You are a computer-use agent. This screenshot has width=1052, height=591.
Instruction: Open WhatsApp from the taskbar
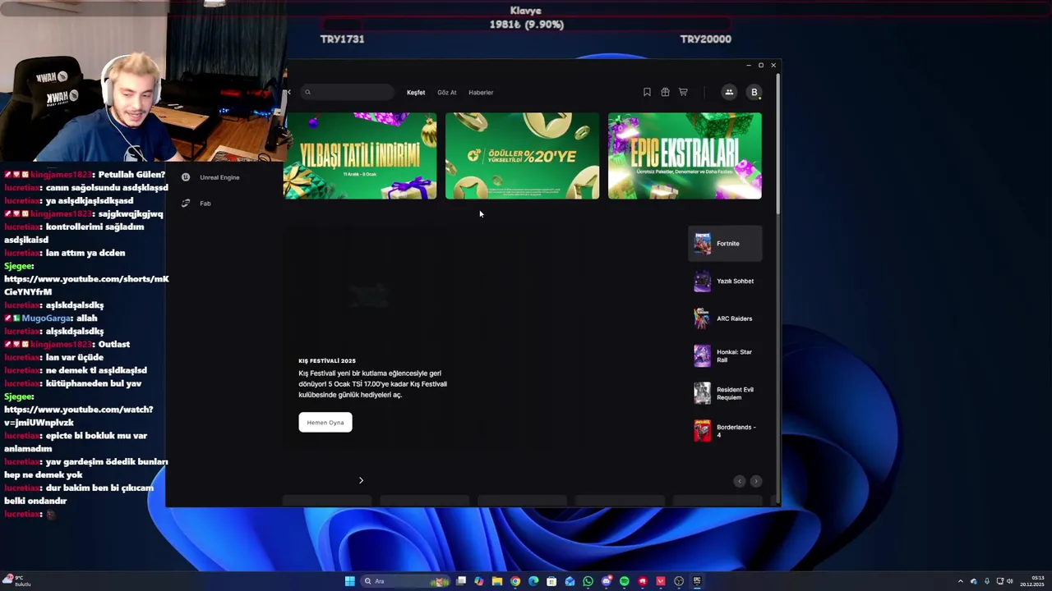tap(588, 581)
